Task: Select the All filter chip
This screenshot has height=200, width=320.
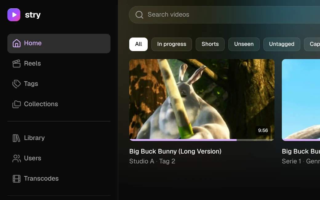Action: (x=138, y=44)
